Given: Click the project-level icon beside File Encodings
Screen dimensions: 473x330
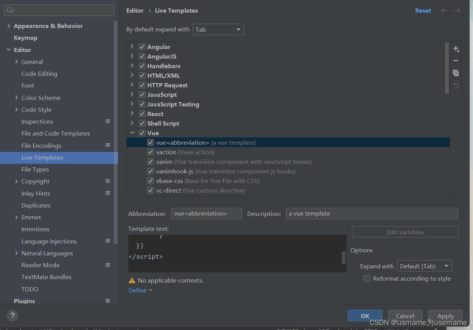Looking at the screenshot, I should (108, 145).
